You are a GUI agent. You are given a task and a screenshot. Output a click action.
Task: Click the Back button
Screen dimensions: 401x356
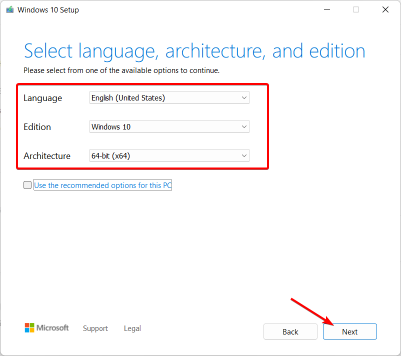tap(290, 331)
